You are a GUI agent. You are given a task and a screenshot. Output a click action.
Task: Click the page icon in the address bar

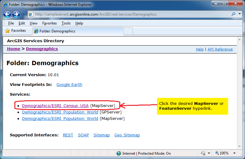tap(31, 14)
